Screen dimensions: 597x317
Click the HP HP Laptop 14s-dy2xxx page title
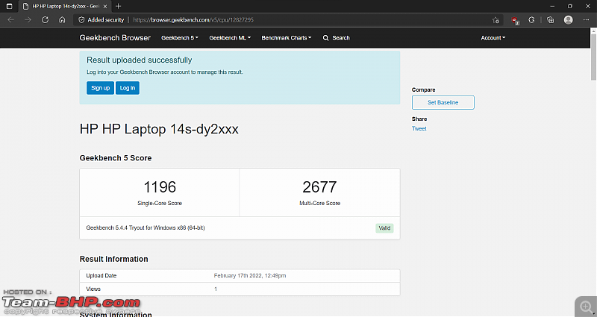(159, 129)
